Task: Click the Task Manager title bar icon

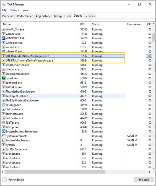Action: tap(4, 4)
